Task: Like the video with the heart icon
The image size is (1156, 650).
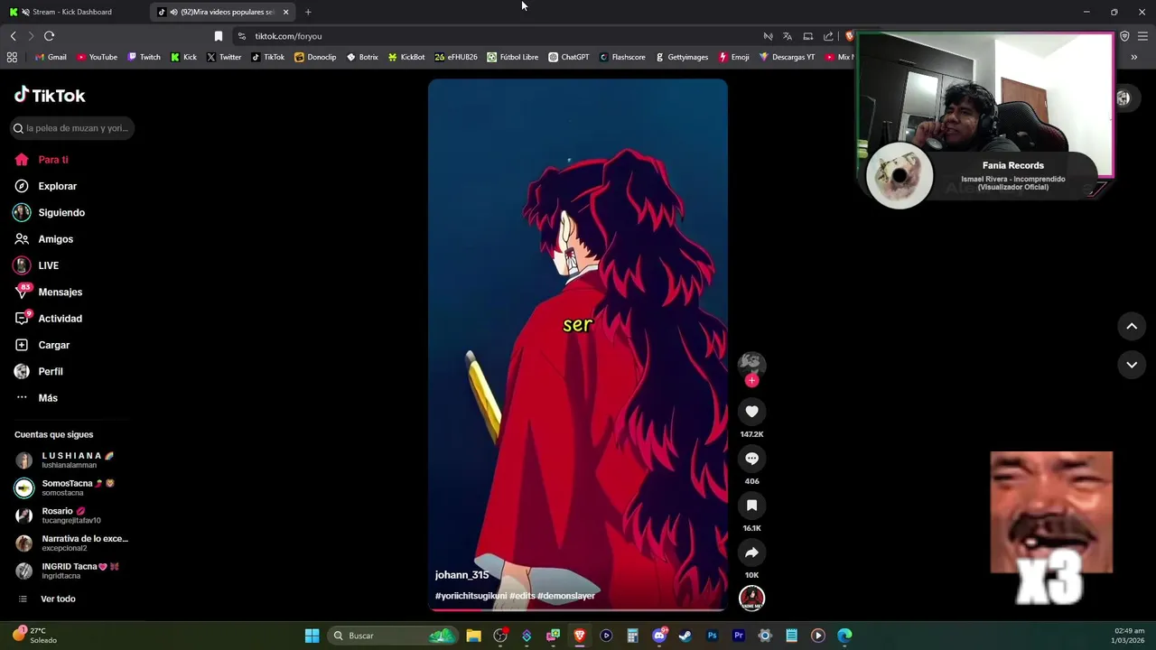Action: pyautogui.click(x=751, y=412)
